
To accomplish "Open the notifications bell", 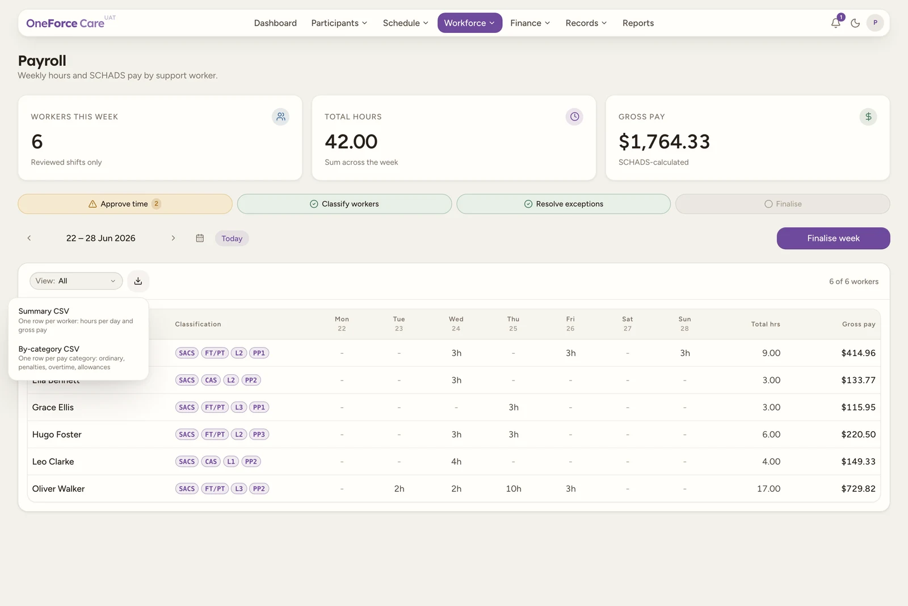I will (x=835, y=23).
